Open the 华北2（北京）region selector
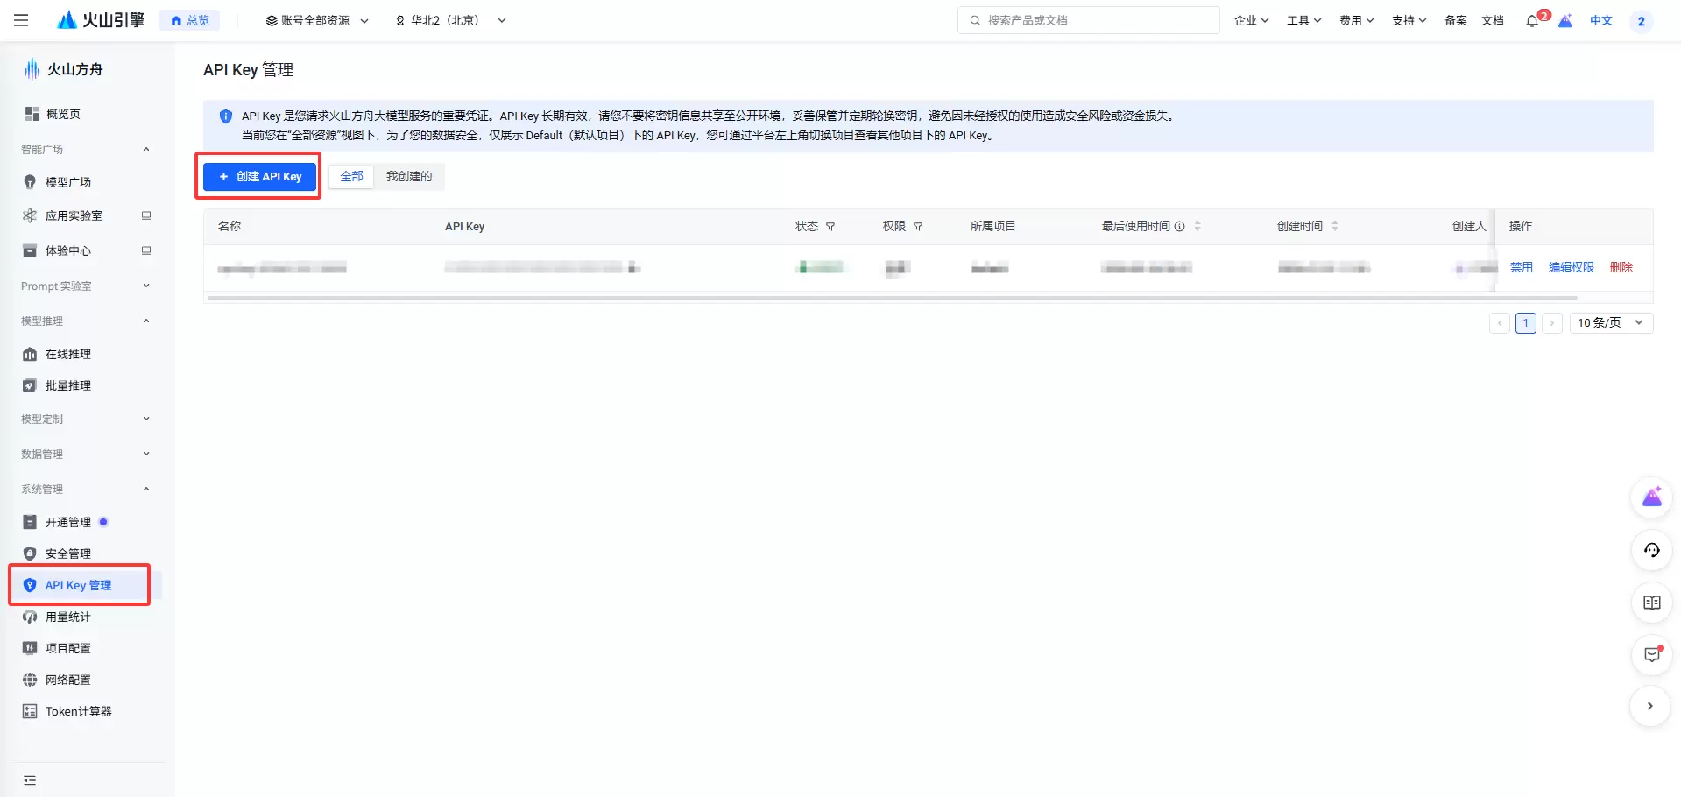The width and height of the screenshot is (1681, 797). [x=449, y=19]
